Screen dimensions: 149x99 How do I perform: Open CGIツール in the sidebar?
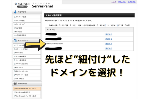click(27, 68)
